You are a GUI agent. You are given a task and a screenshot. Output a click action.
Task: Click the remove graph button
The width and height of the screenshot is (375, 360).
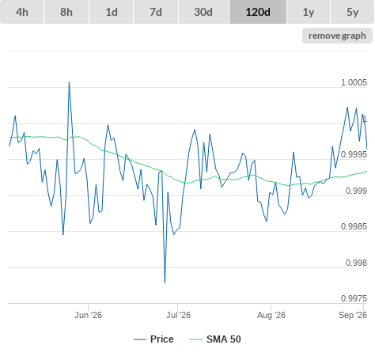[x=337, y=36]
